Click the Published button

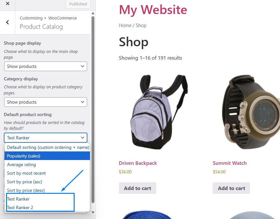click(78, 4)
